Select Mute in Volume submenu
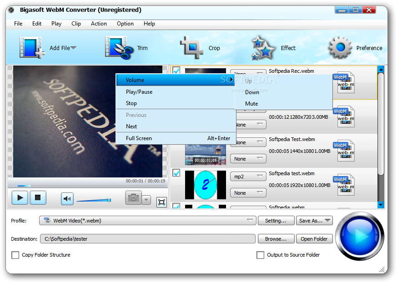 [284, 104]
